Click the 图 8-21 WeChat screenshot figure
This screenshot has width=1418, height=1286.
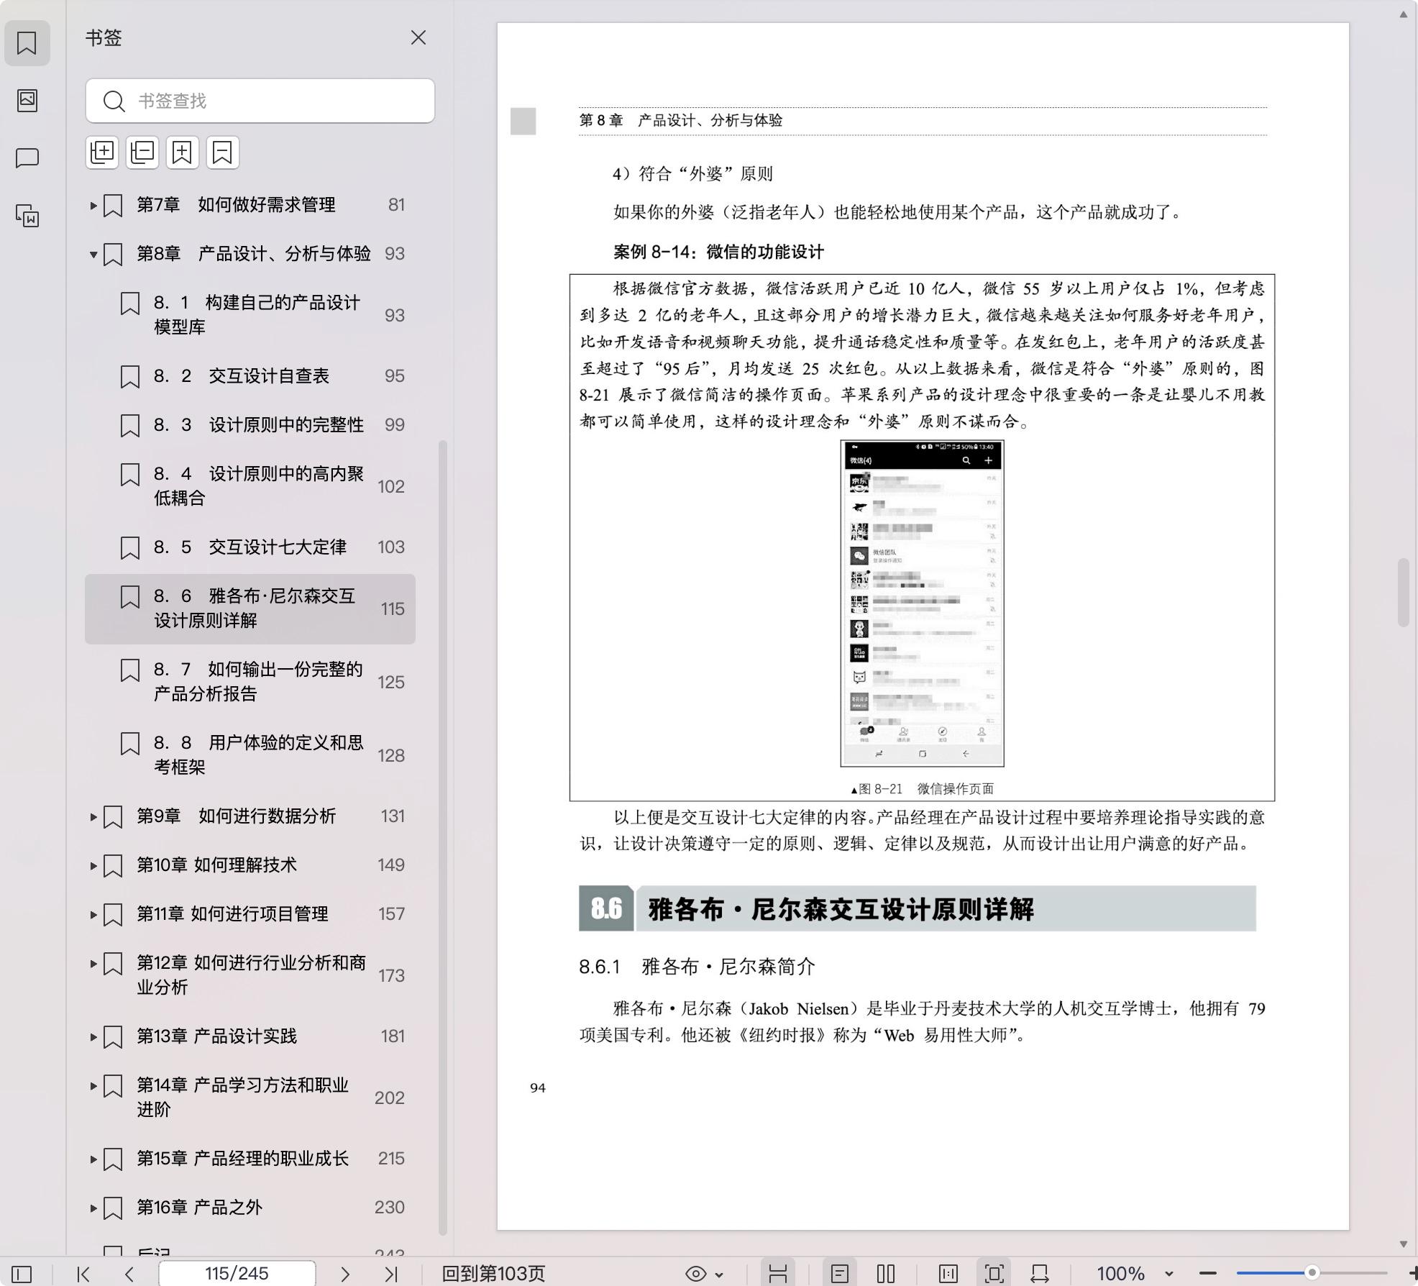923,603
